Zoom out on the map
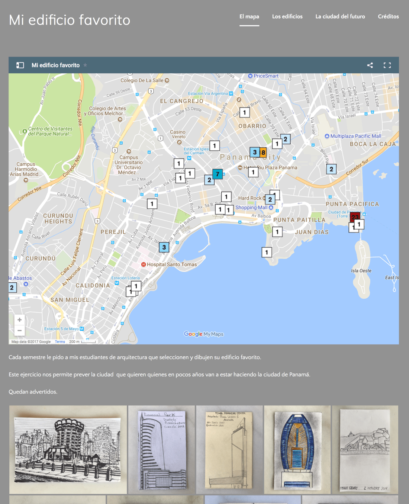The width and height of the screenshot is (409, 504). [x=19, y=330]
